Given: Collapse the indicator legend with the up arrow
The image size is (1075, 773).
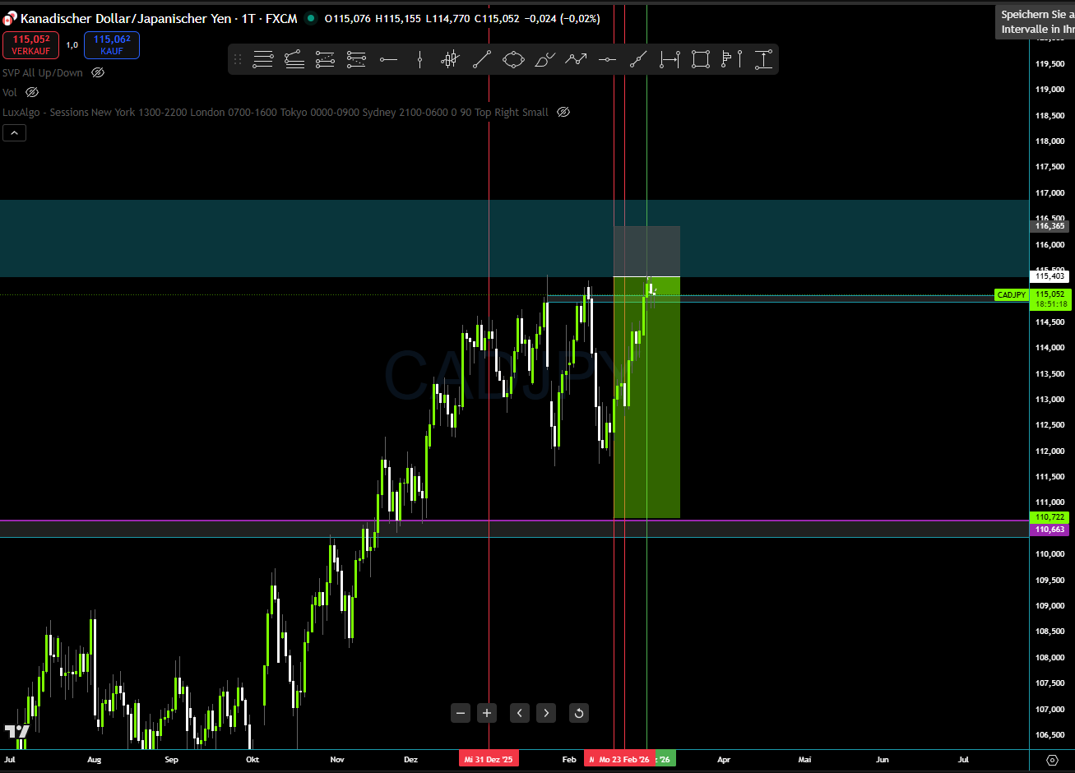Looking at the screenshot, I should coord(14,132).
